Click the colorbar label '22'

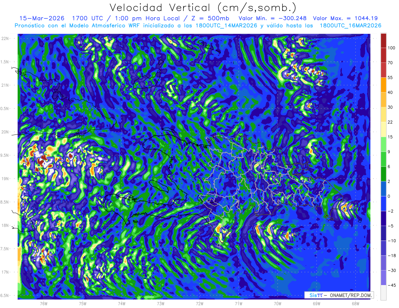coord(390,122)
